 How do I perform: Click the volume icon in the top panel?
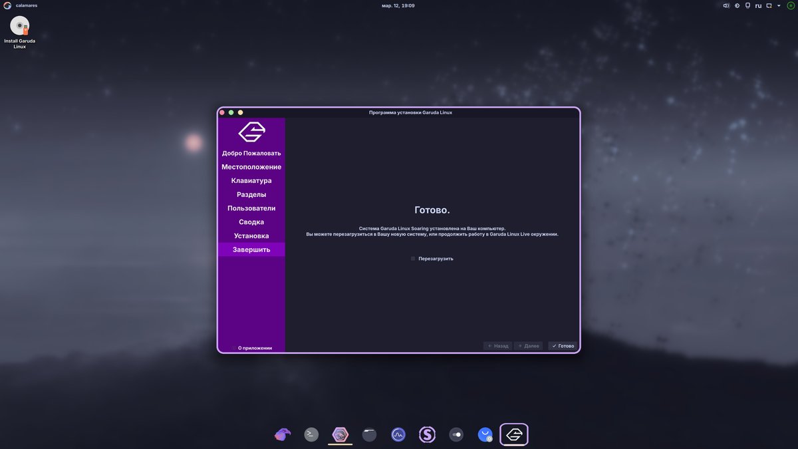[726, 5]
